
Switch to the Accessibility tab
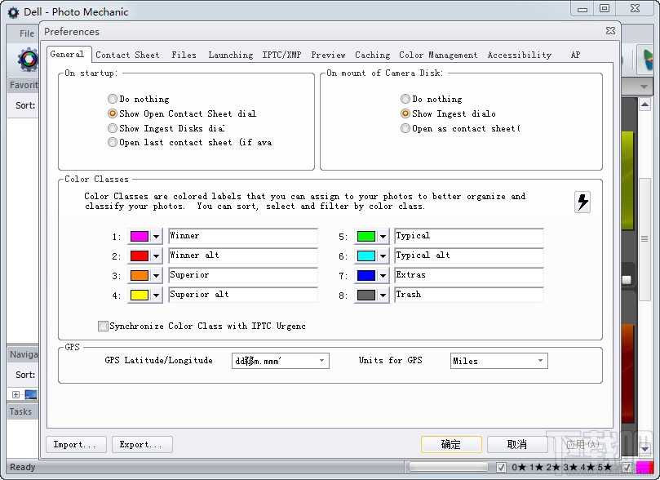(x=520, y=55)
